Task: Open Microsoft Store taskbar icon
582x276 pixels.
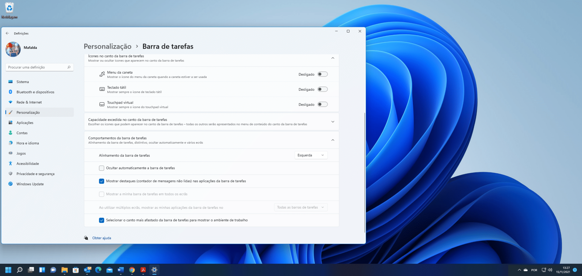Action: [x=76, y=270]
